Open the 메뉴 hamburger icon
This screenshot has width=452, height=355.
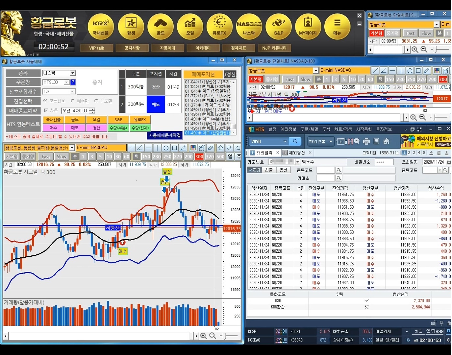[337, 26]
